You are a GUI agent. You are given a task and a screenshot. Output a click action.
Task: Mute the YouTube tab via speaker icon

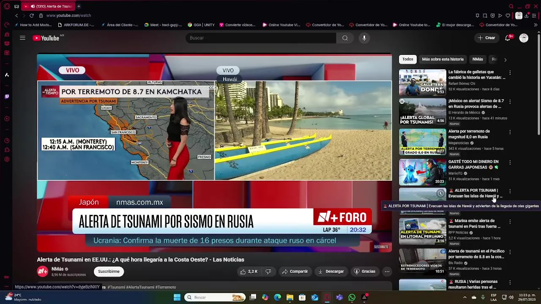(x=33, y=6)
